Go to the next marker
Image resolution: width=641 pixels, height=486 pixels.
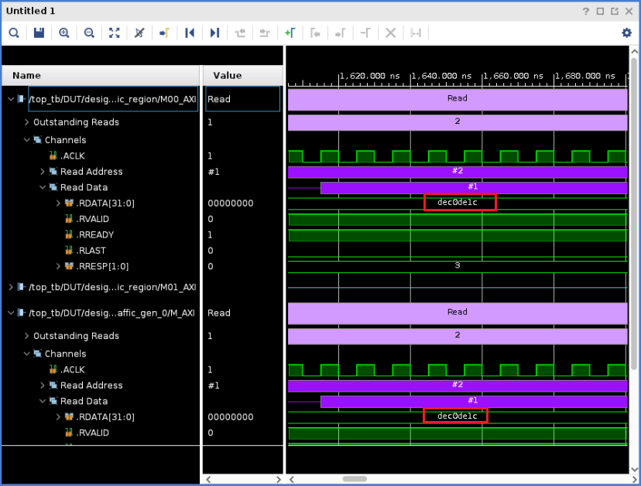point(340,33)
